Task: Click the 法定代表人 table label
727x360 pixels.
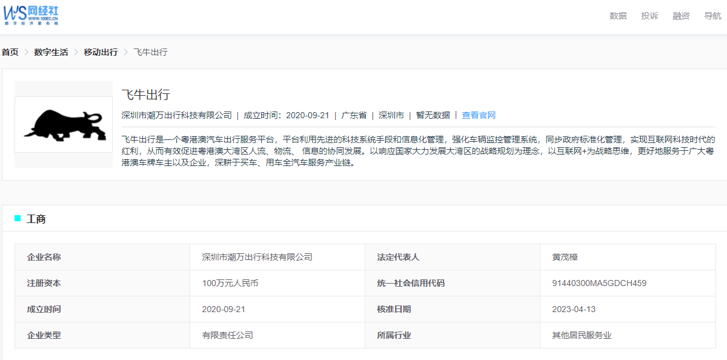Action: [x=398, y=257]
